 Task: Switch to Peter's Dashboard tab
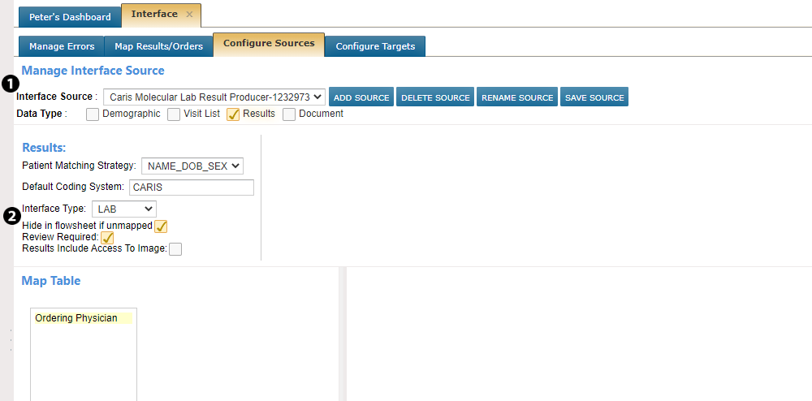click(69, 17)
